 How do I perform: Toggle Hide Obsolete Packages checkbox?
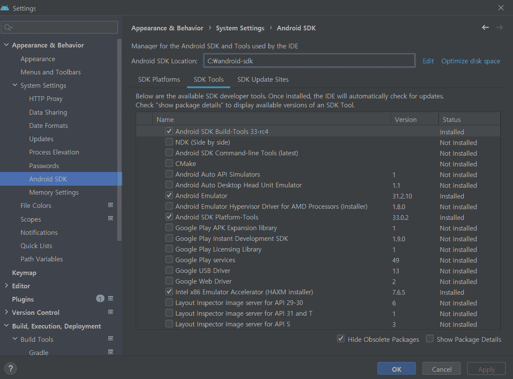coord(341,339)
